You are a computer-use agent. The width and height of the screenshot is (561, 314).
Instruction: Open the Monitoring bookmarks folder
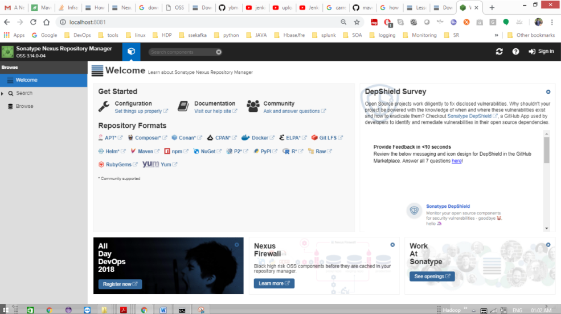420,35
